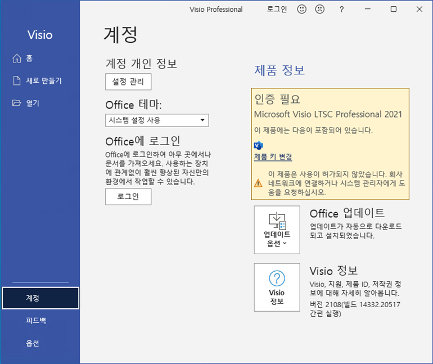Click the new document icon in the sidebar
The height and width of the screenshot is (364, 433).
(x=17, y=80)
